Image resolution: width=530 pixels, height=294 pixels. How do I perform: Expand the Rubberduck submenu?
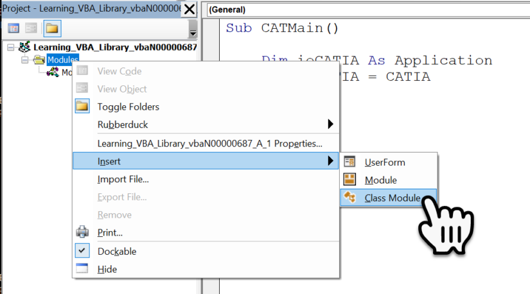tap(122, 124)
